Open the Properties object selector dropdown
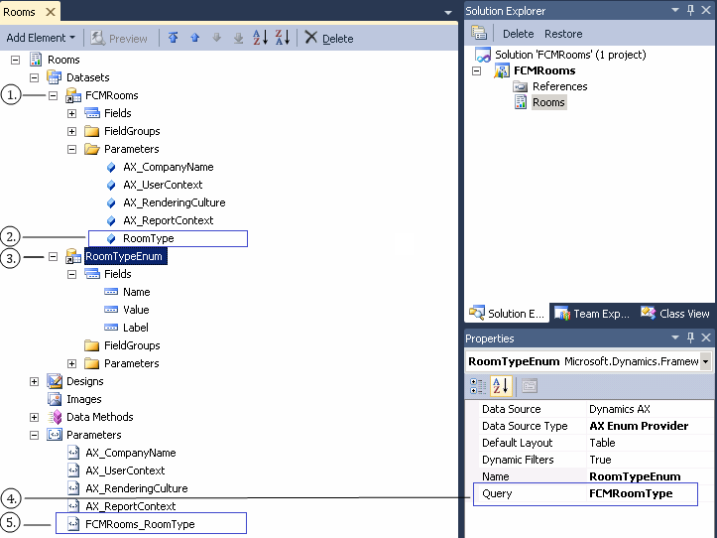This screenshot has width=717, height=538. (705, 361)
